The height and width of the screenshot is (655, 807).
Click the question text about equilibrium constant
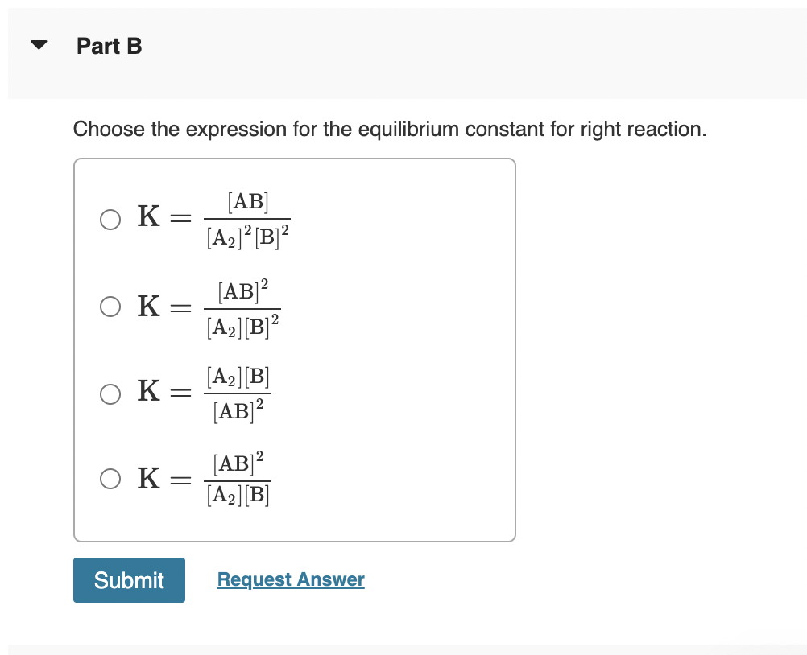[388, 129]
